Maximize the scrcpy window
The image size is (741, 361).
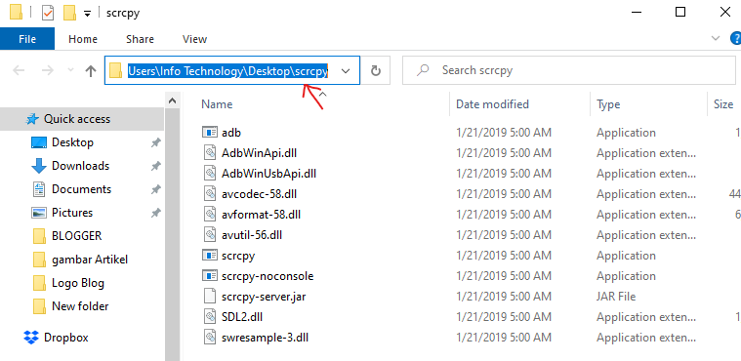680,13
